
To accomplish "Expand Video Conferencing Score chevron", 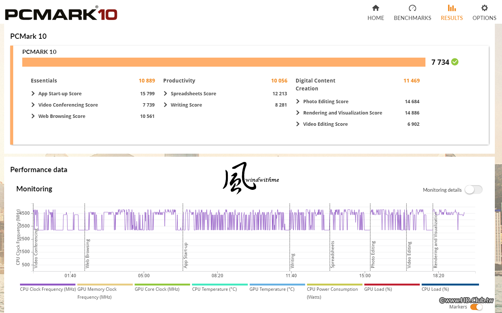I will (33, 105).
